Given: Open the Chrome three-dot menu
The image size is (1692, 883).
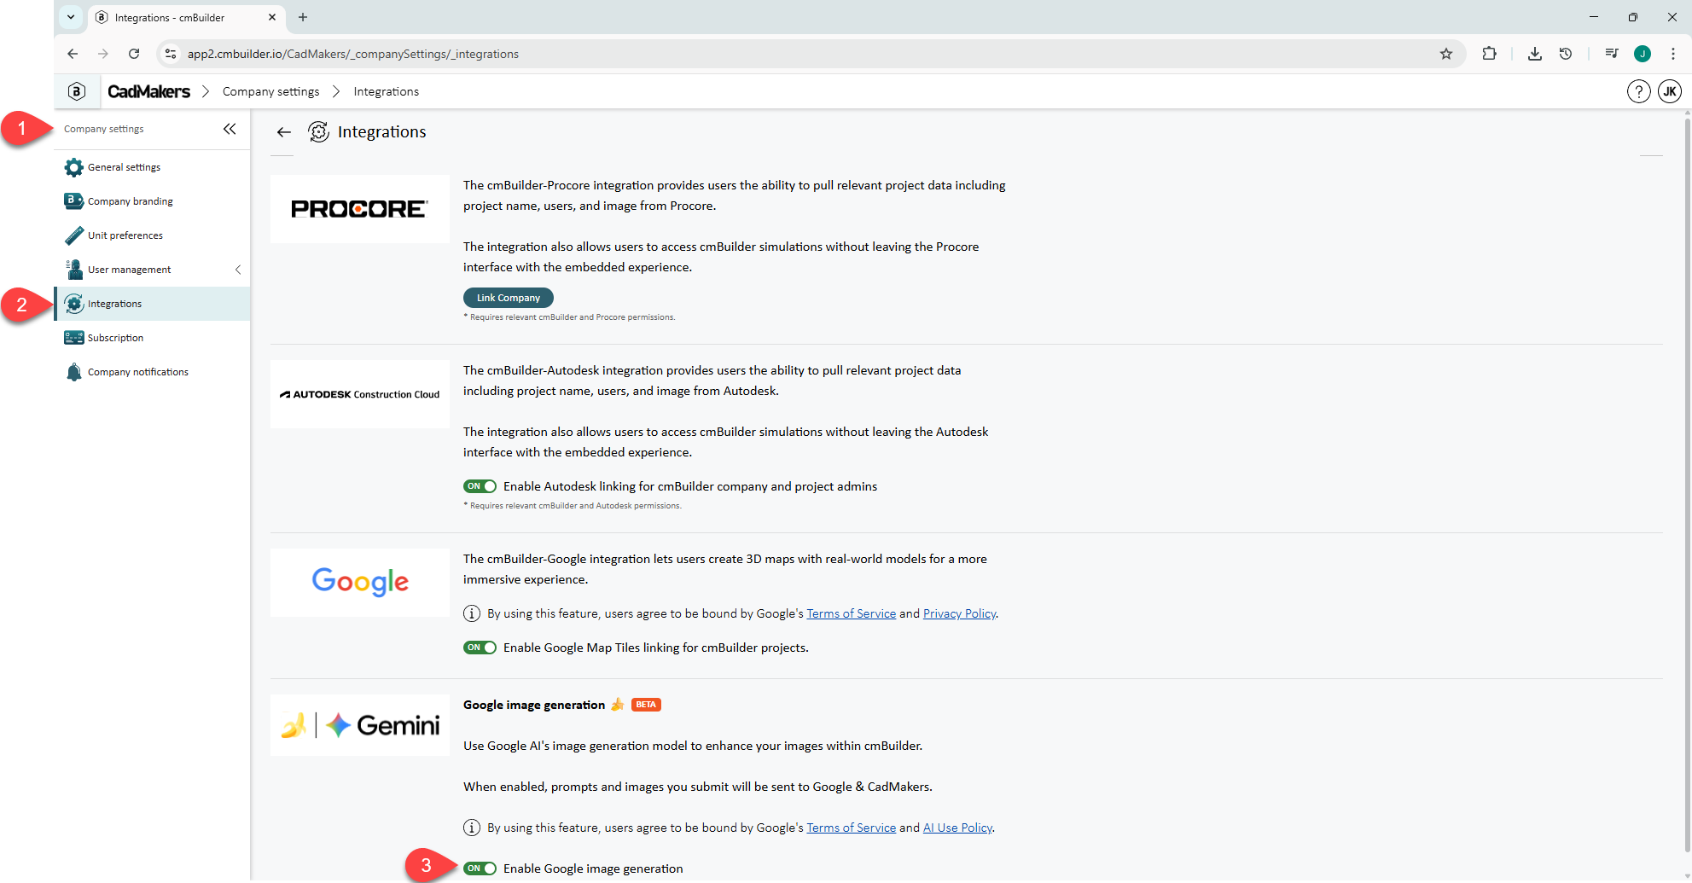Looking at the screenshot, I should pyautogui.click(x=1673, y=54).
